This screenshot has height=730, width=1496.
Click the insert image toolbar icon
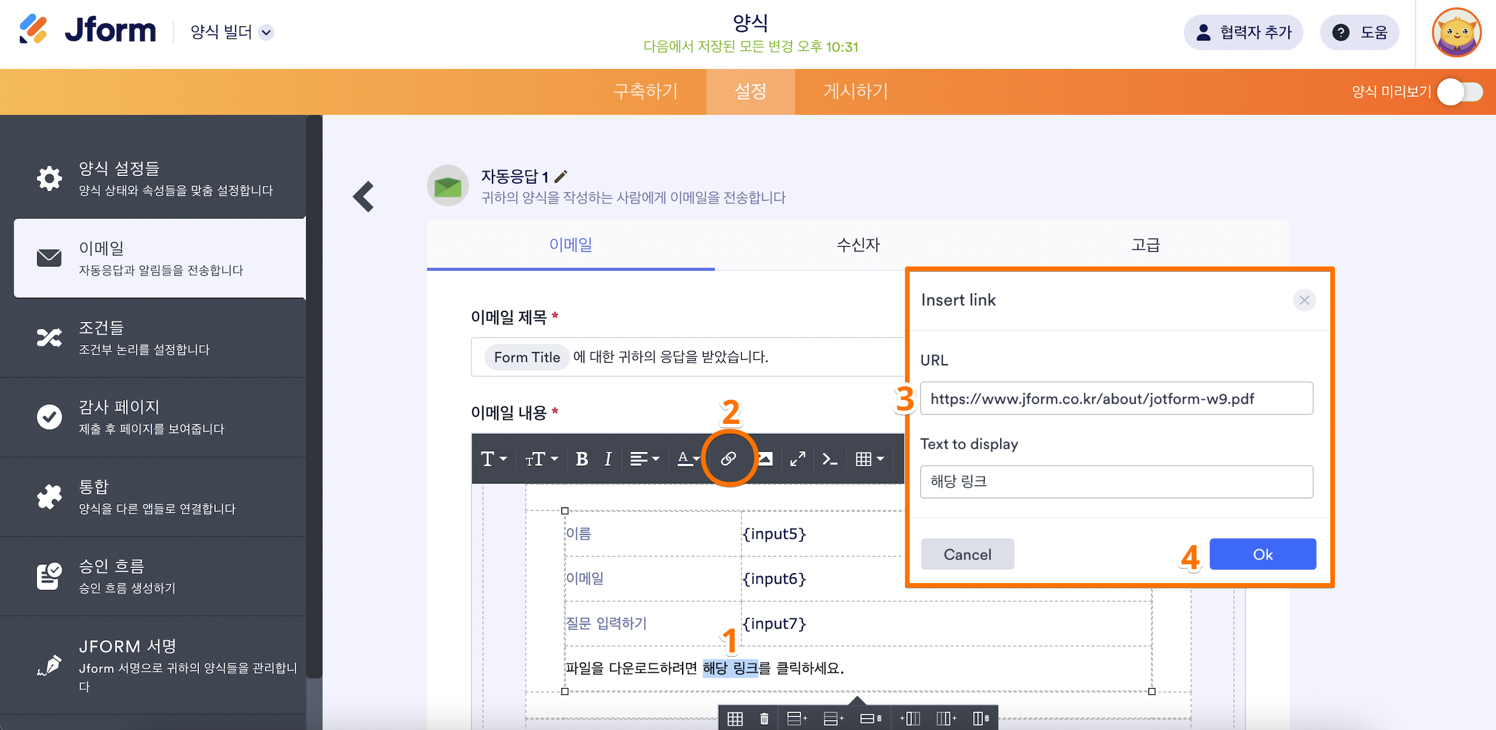[x=765, y=459]
